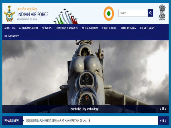The image size is (171, 128).
Task: Show previous slide in the hero banner
Action: pyautogui.click(x=160, y=109)
